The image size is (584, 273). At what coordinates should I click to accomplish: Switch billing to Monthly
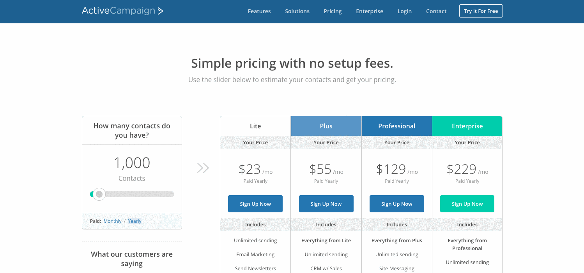tap(112, 221)
